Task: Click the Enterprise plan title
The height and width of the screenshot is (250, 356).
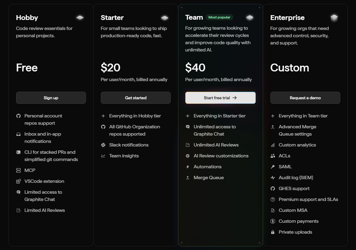Action: pos(288,18)
